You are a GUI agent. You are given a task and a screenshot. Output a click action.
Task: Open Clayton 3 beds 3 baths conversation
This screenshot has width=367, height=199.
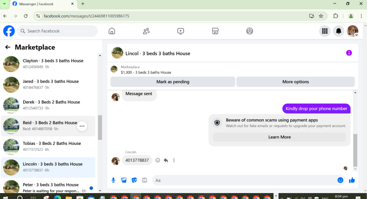(48, 64)
